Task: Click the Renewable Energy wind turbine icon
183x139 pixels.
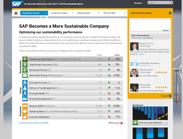Action: point(25,70)
